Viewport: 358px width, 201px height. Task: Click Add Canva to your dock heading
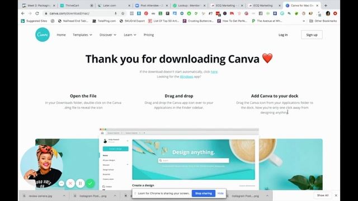tap(275, 96)
